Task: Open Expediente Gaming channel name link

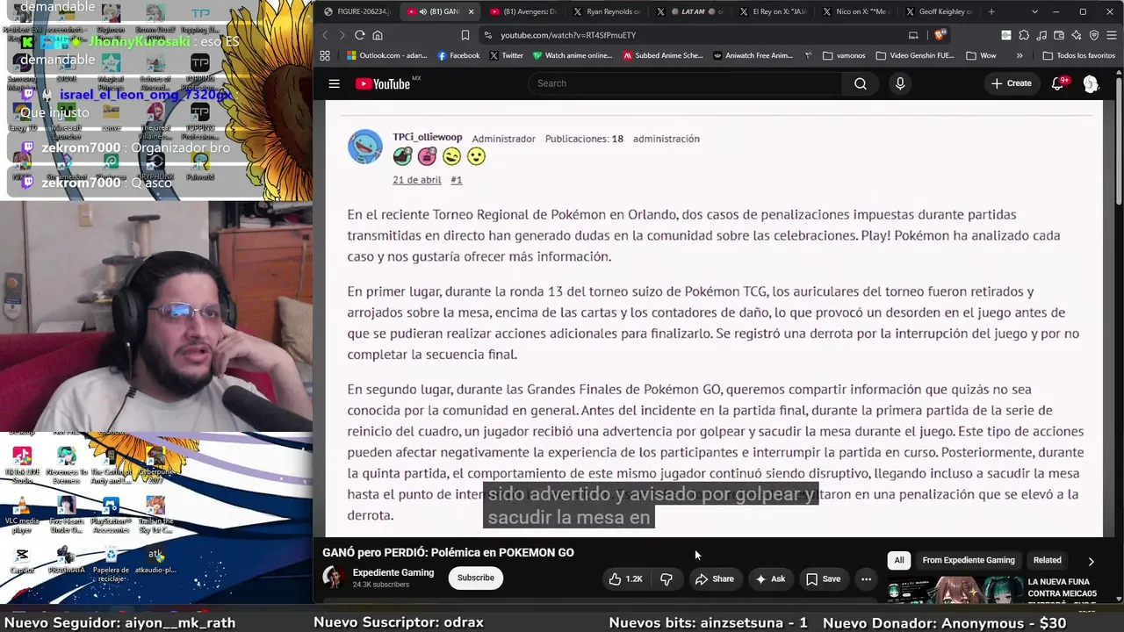Action: tap(393, 572)
